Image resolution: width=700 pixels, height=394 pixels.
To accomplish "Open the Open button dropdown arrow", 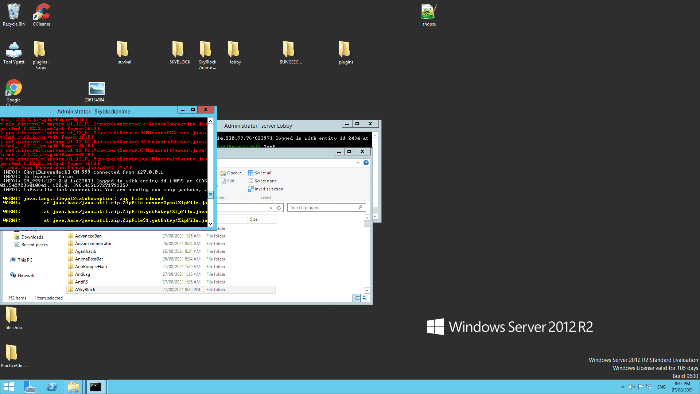I will coord(240,173).
